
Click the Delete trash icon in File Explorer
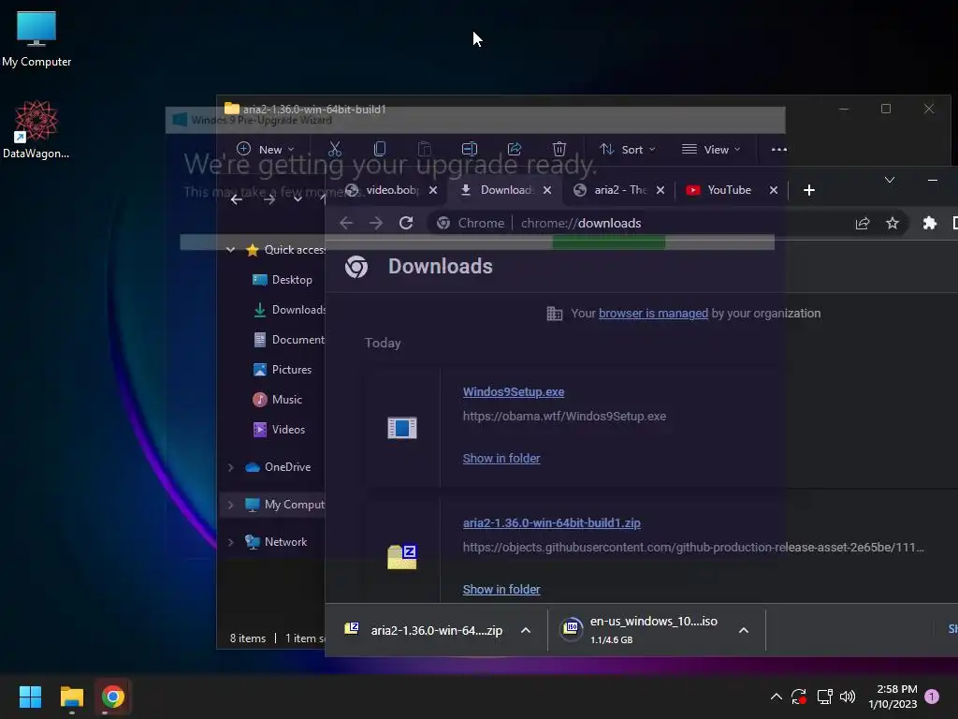(559, 149)
